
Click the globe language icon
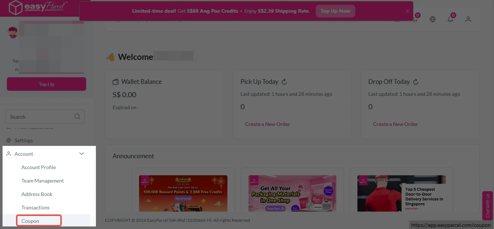433,20
